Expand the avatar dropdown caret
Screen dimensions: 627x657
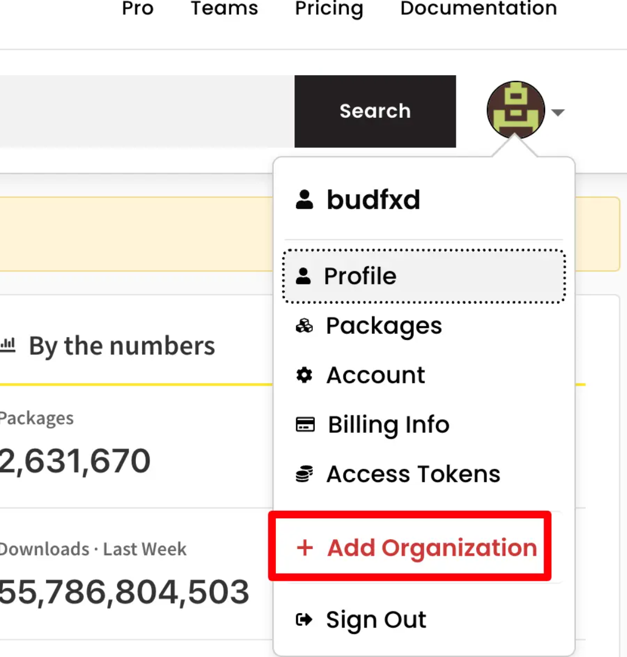(558, 112)
